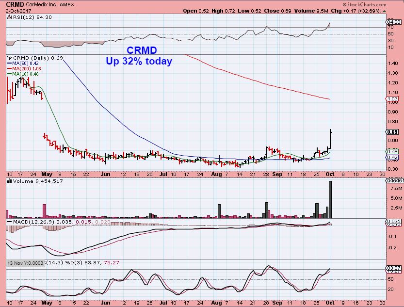Click the green-outlined 0.48 price tag

pyautogui.click(x=392, y=152)
